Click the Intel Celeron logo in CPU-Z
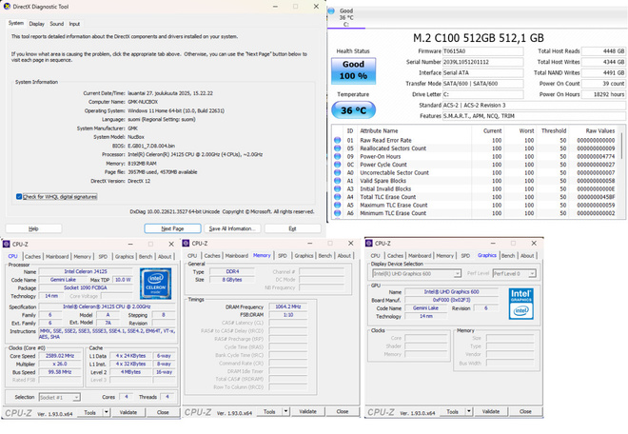The width and height of the screenshot is (628, 434). point(156,284)
